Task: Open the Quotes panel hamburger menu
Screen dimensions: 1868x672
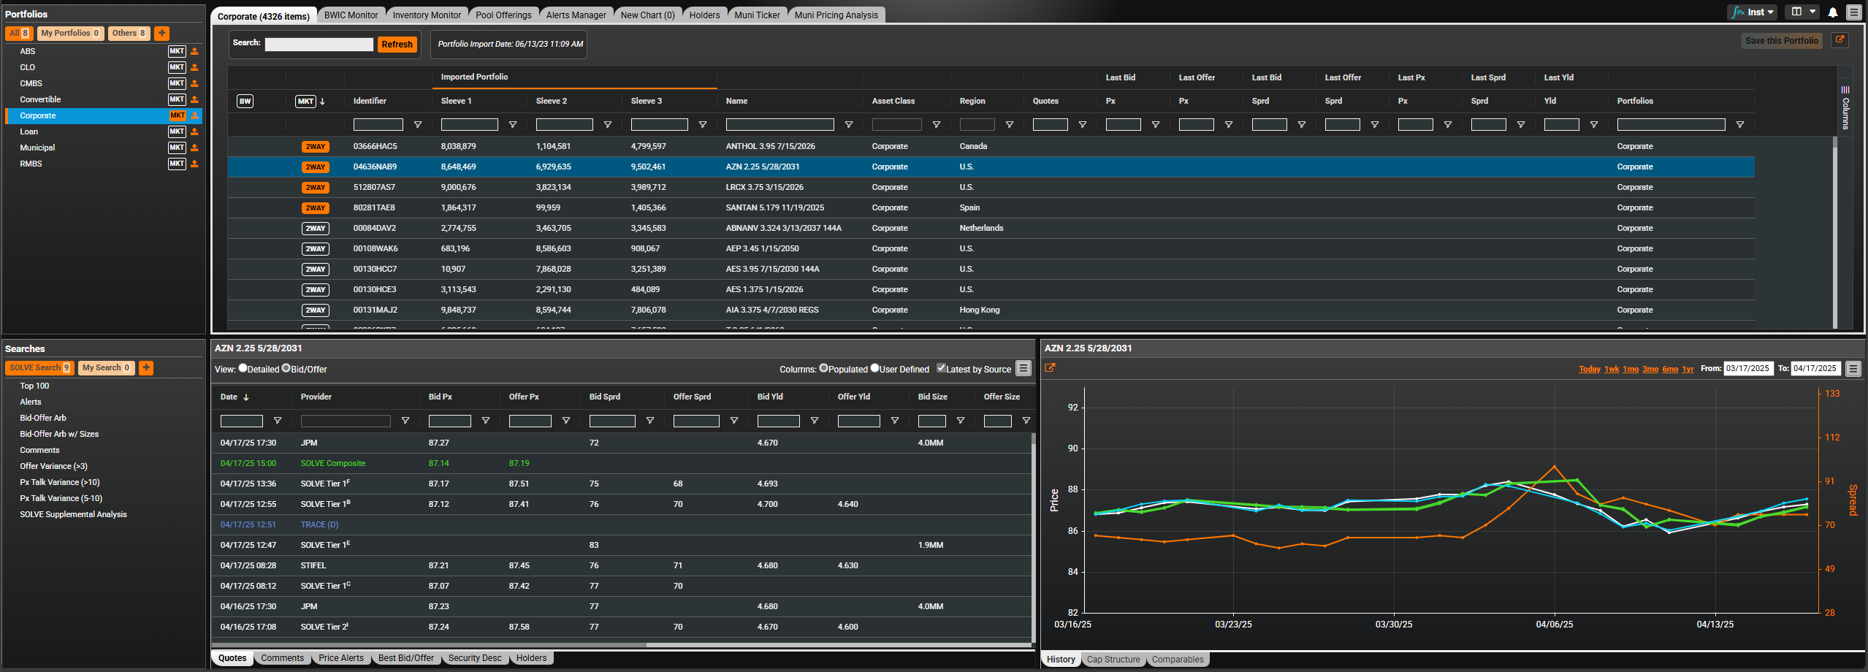Action: 1023,369
